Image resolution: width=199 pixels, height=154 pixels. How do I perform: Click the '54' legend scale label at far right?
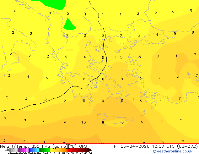pos(90,153)
